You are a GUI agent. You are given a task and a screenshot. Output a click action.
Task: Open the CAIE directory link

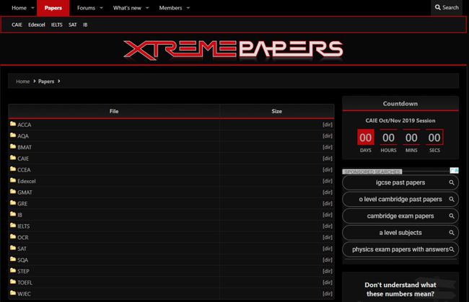pyautogui.click(x=23, y=158)
